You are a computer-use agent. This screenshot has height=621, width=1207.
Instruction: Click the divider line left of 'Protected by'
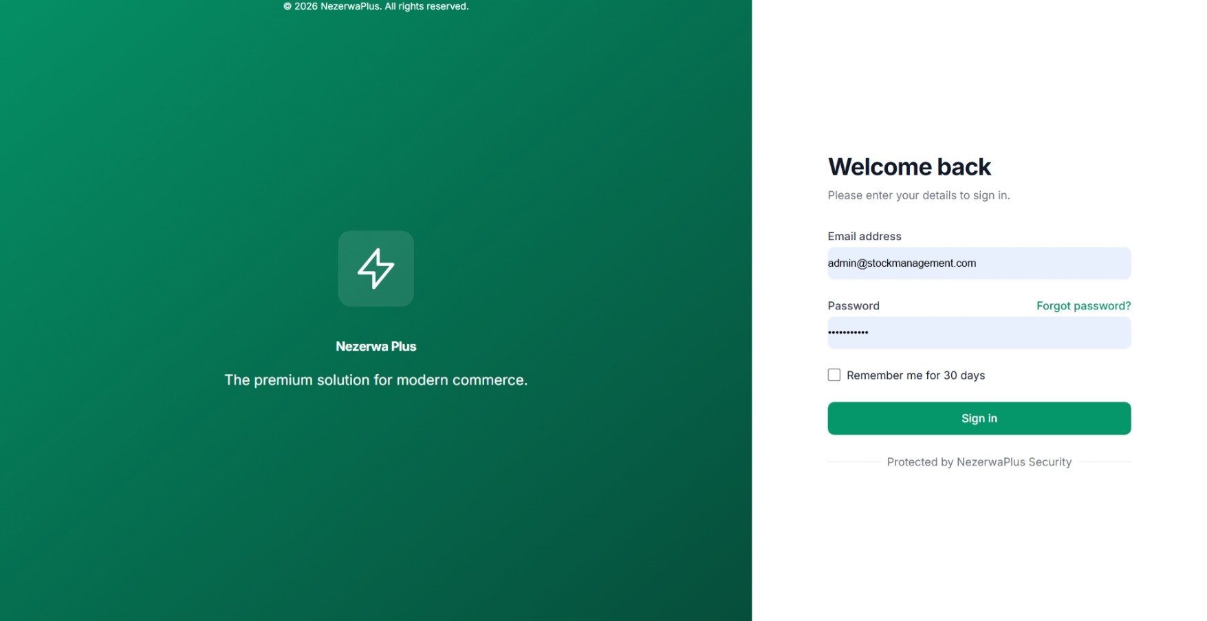point(853,462)
